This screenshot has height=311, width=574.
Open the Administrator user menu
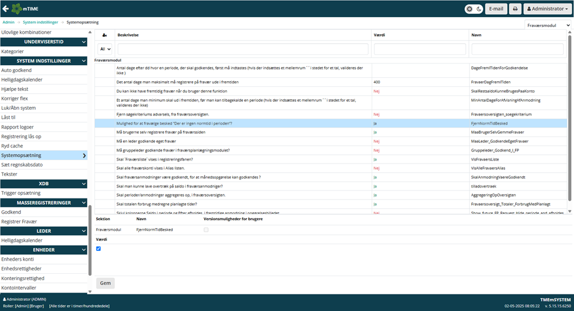point(546,9)
